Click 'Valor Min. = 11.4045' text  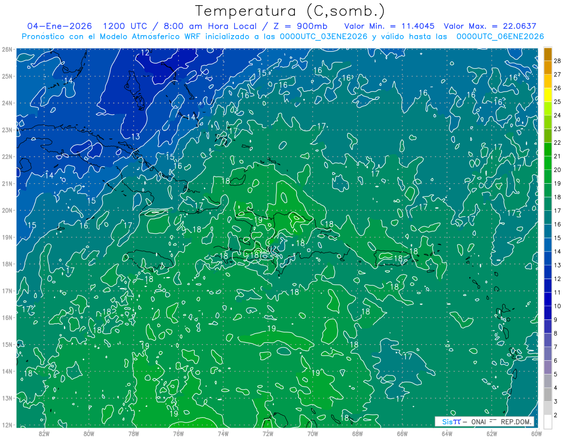(389, 26)
